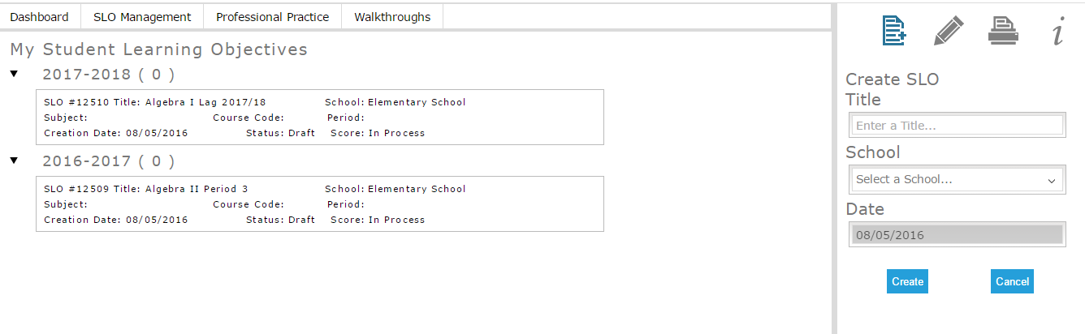
Task: Click the 2016-2017 ( 0 ) heading
Action: tap(108, 161)
